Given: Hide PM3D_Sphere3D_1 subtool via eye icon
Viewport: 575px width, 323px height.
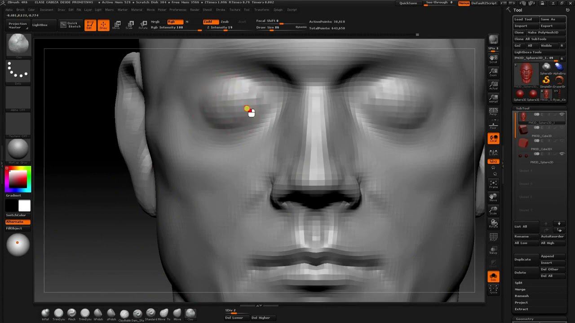Looking at the screenshot, I should tap(562, 114).
